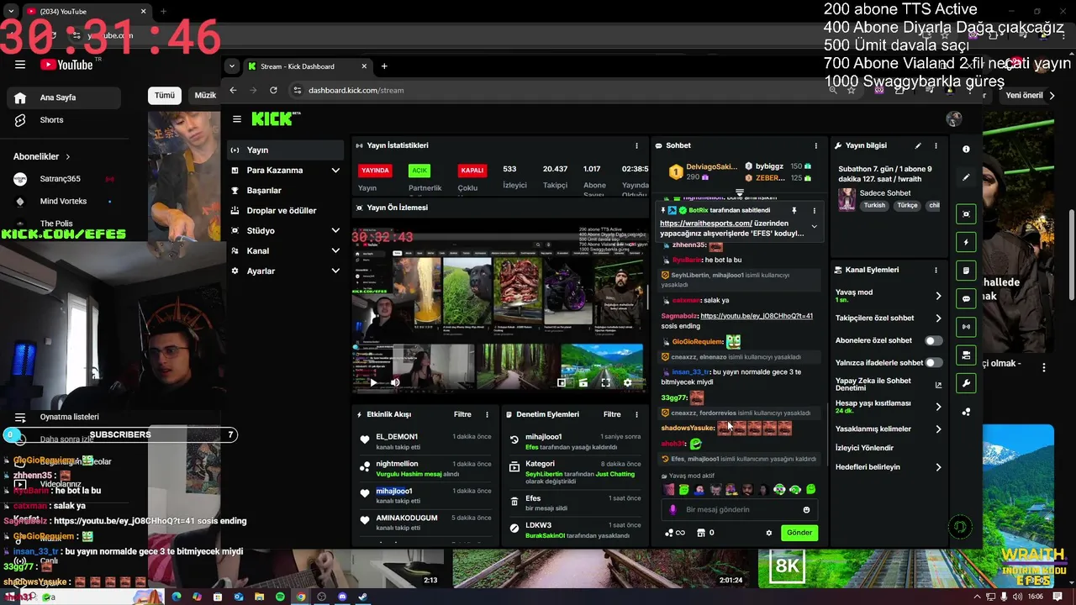Viewport: 1076px width, 605px height.
Task: Open the Kick dashboard hamburger menu
Action: (x=237, y=119)
